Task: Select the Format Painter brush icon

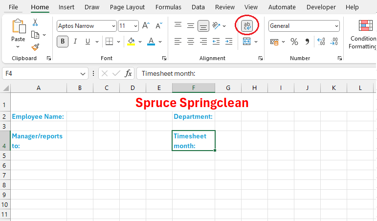Action: [x=35, y=47]
